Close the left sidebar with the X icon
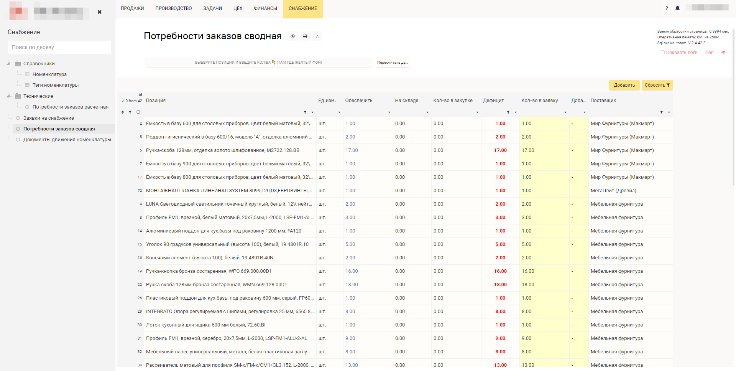The image size is (736, 371). tap(100, 12)
